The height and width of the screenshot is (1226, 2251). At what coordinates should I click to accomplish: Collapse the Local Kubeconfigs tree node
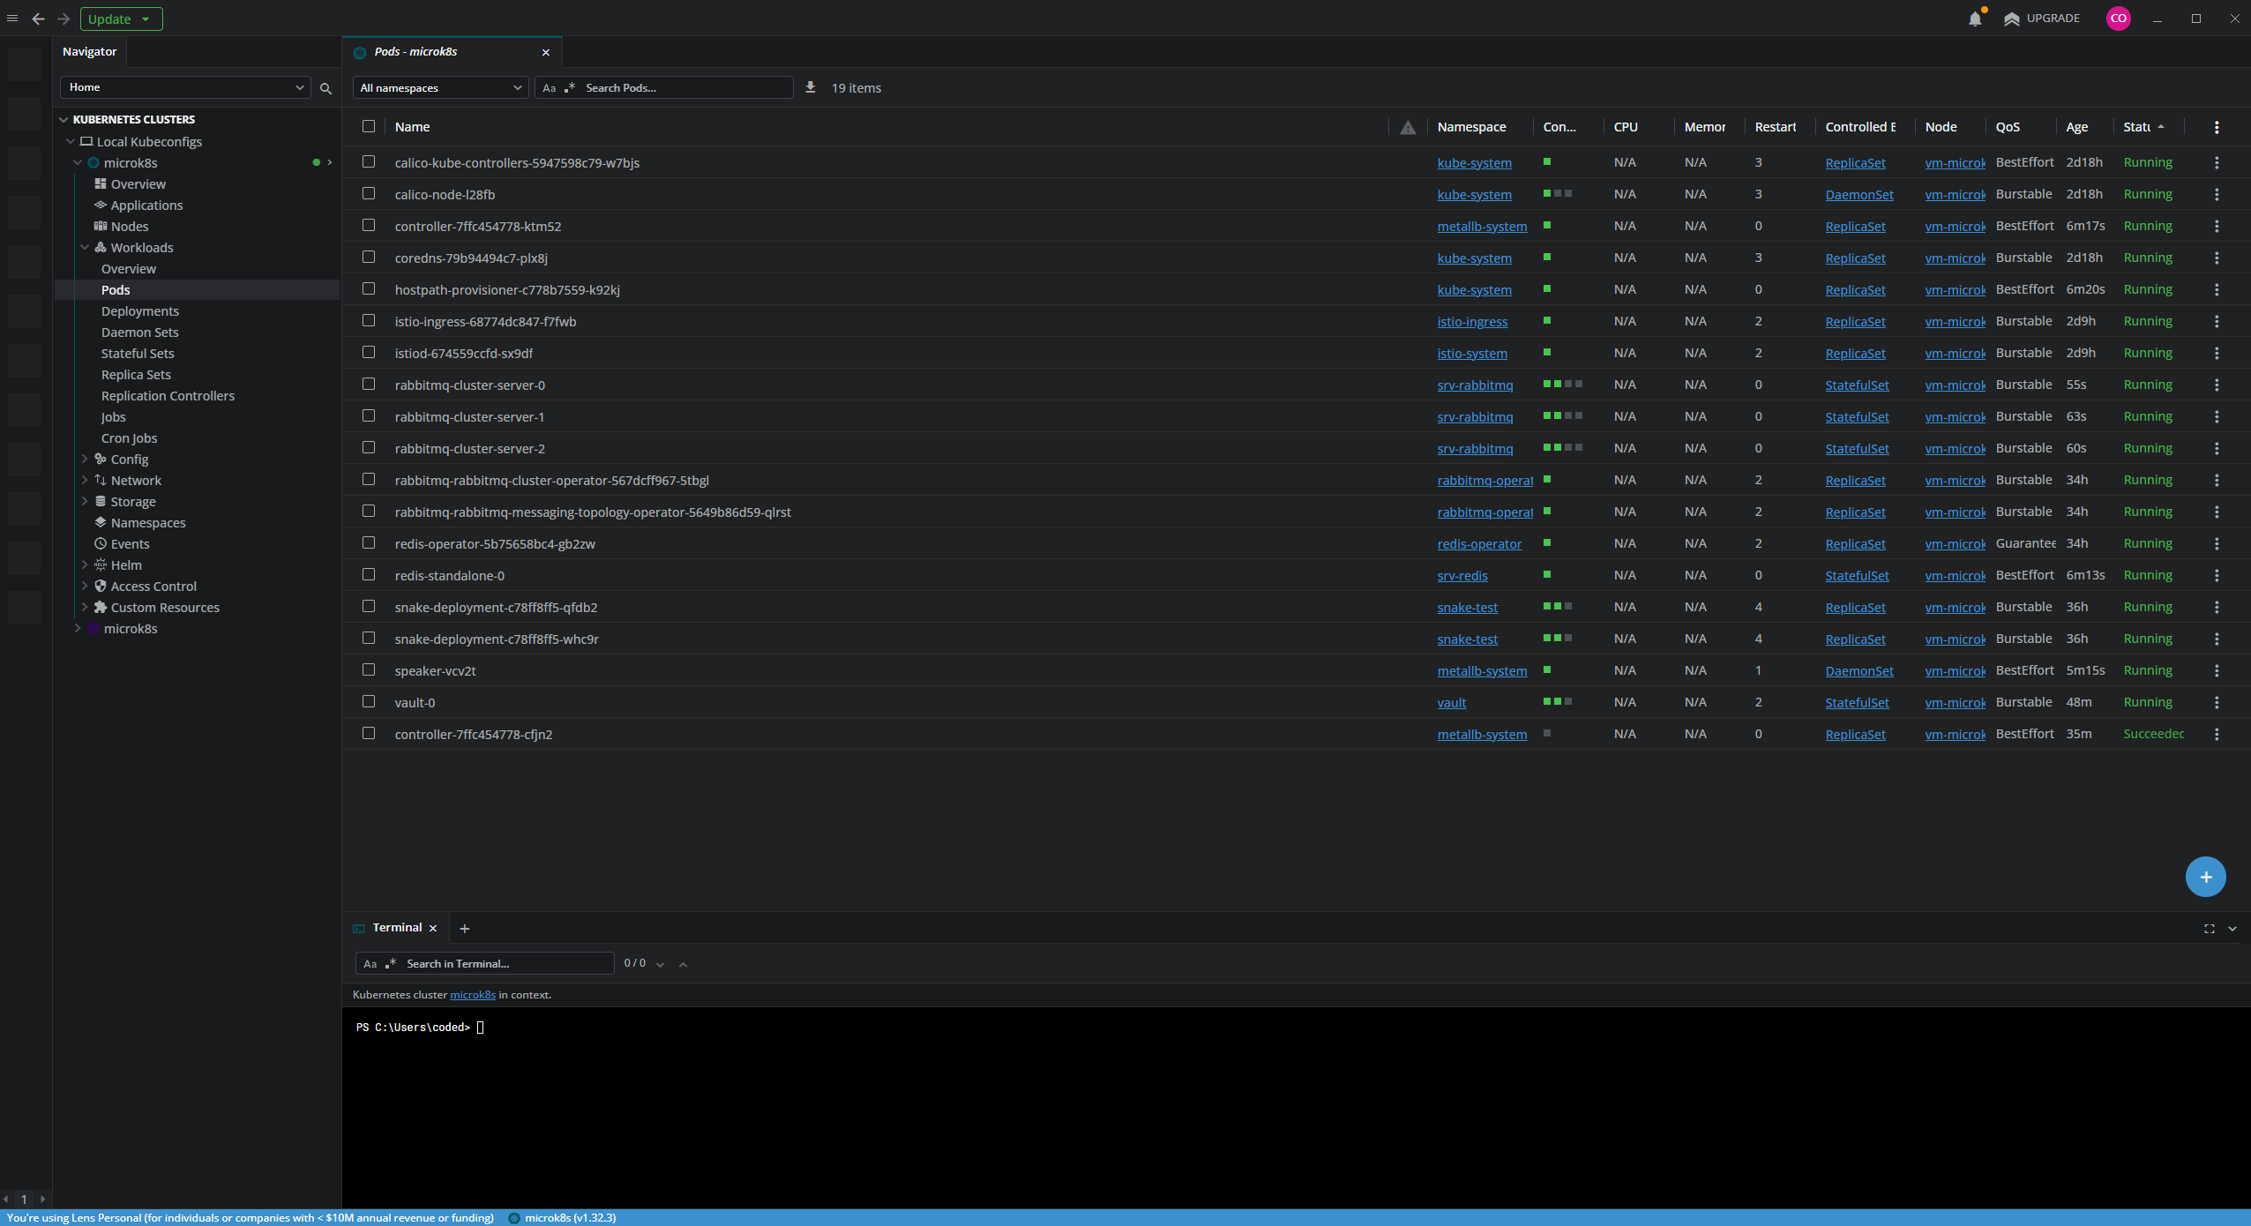click(71, 141)
